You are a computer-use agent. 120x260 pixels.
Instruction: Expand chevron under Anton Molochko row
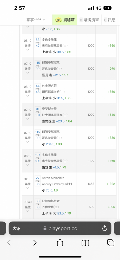pyautogui.click(x=28, y=188)
